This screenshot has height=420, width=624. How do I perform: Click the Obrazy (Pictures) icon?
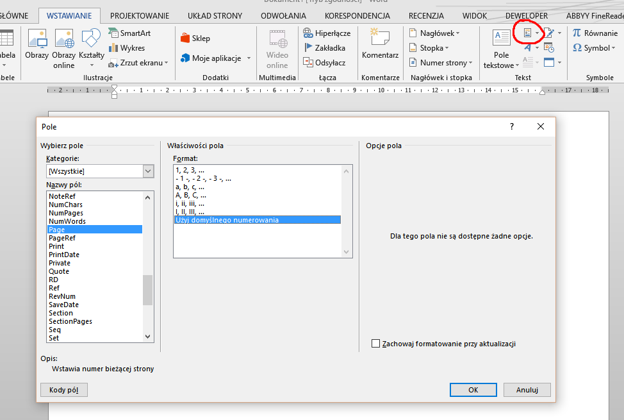pos(37,42)
